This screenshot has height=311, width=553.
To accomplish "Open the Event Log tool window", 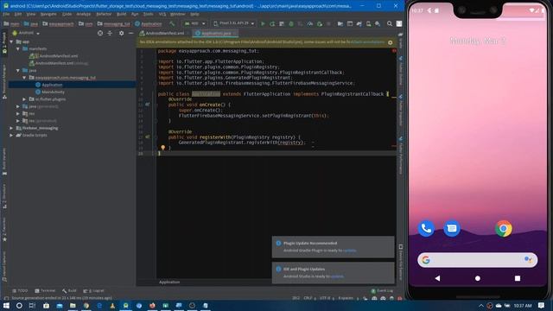I will (x=382, y=290).
